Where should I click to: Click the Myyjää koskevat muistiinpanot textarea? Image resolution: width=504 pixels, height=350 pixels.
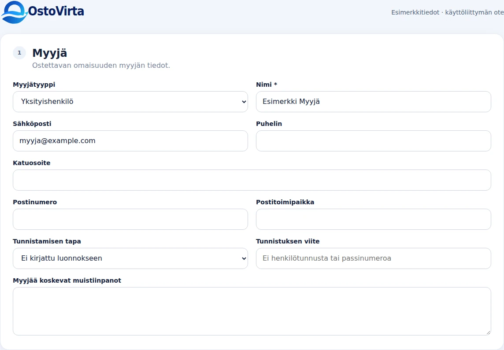pyautogui.click(x=252, y=311)
